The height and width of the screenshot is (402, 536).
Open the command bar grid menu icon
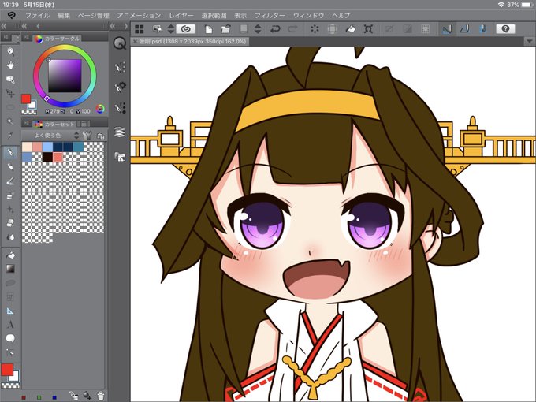point(140,29)
